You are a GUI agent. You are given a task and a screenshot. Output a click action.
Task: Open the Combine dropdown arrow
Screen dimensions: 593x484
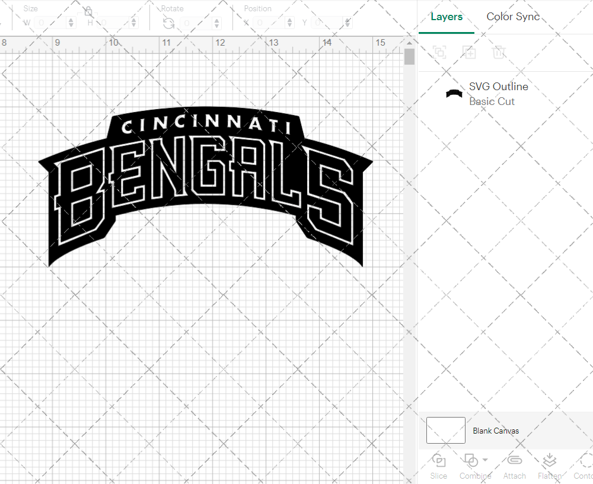tap(486, 460)
